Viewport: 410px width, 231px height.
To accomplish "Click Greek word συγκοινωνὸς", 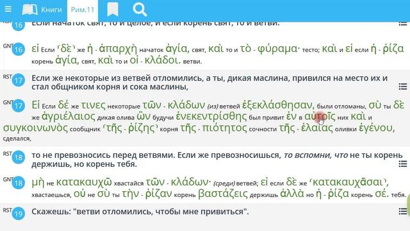I will pos(35,128).
